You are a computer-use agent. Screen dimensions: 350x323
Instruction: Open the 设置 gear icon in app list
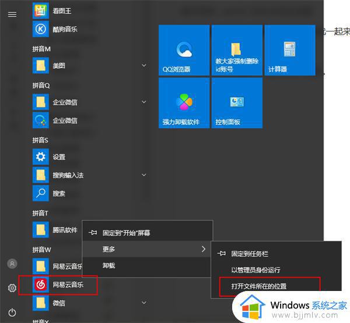click(x=41, y=157)
